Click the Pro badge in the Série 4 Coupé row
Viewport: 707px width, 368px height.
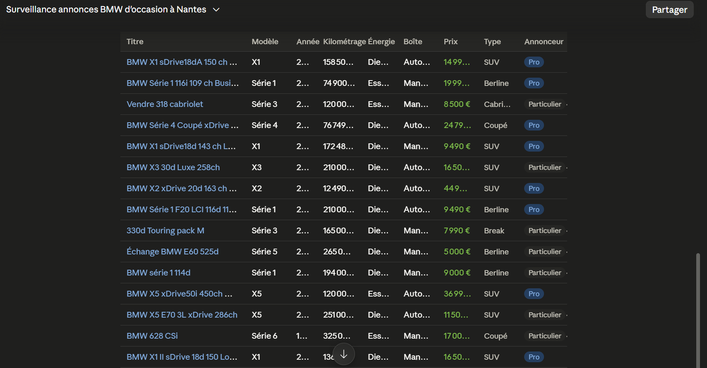coord(534,125)
